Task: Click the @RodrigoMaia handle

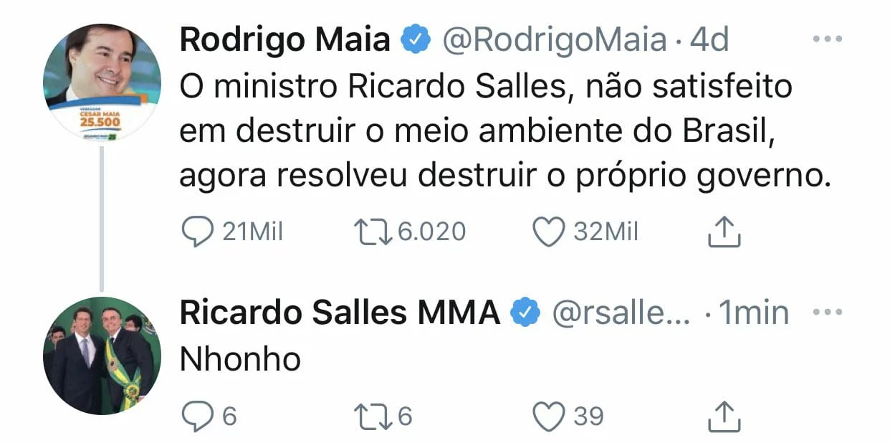Action: (555, 40)
